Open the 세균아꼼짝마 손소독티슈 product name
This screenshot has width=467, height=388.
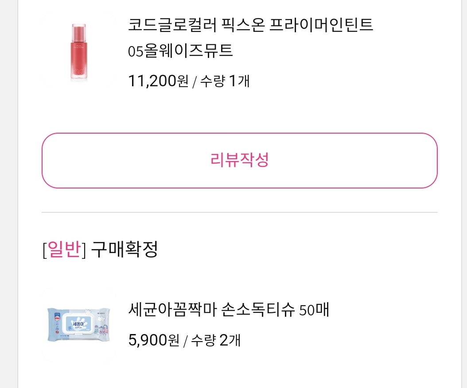pyautogui.click(x=211, y=310)
